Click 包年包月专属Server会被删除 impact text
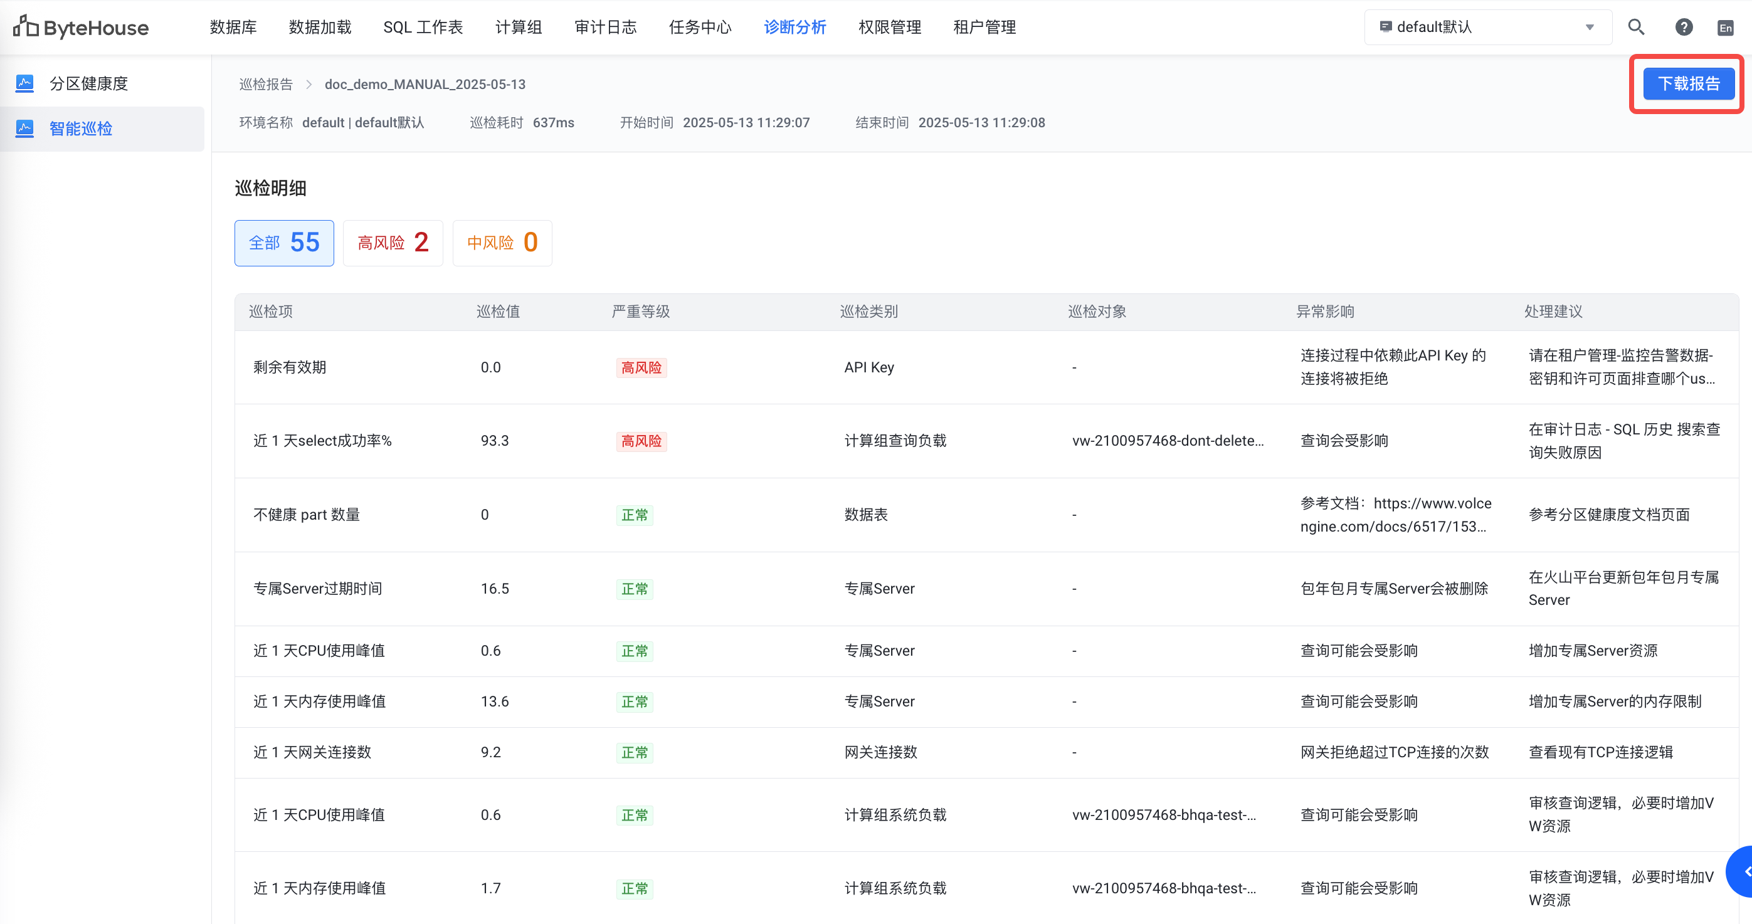1752x924 pixels. pyautogui.click(x=1394, y=589)
